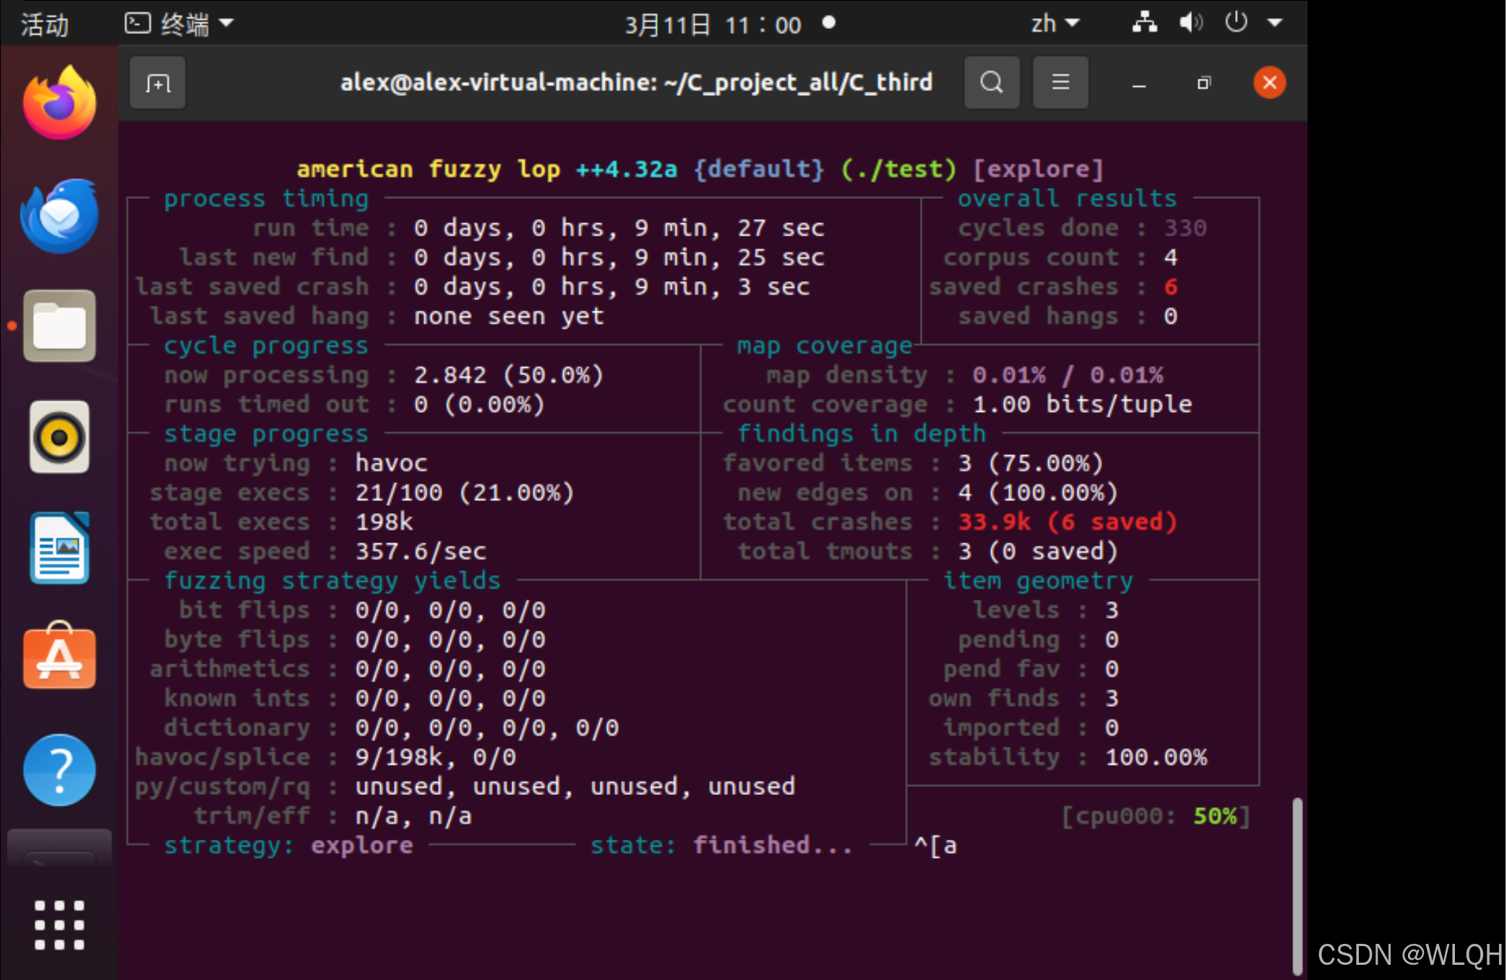Screen dimensions: 1507x980
Task: Click the 'cycles done : 330' value
Action: 1185,228
